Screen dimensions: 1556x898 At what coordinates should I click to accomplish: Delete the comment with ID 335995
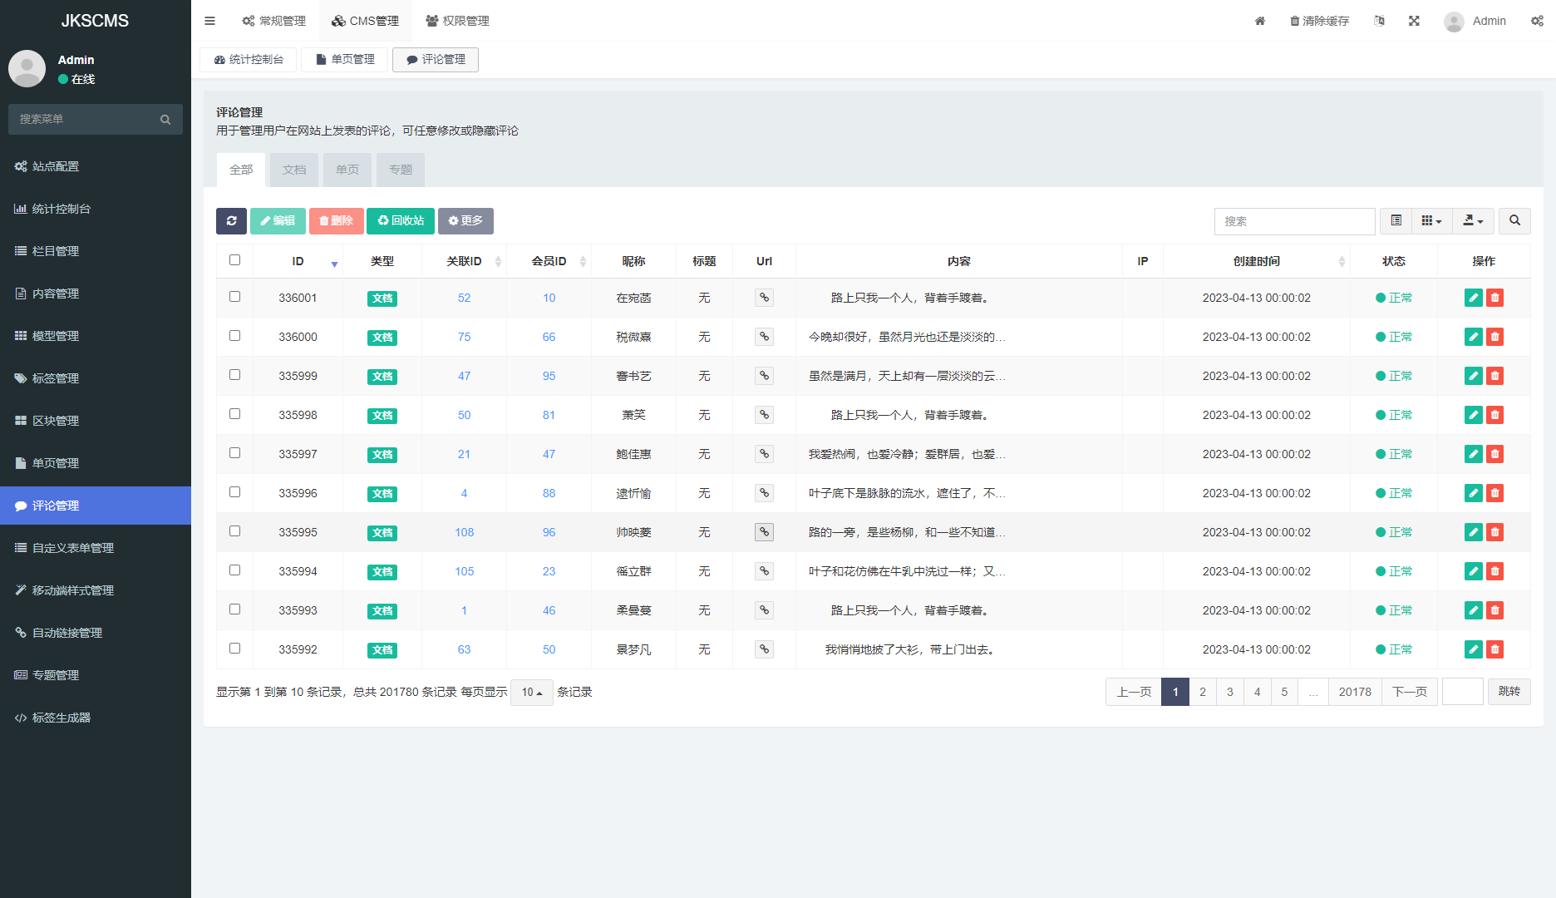[1494, 532]
